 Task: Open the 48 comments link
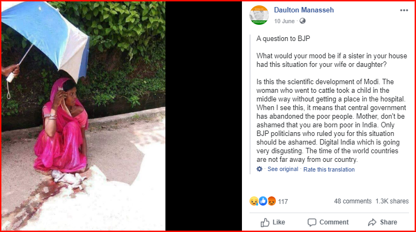(x=352, y=201)
